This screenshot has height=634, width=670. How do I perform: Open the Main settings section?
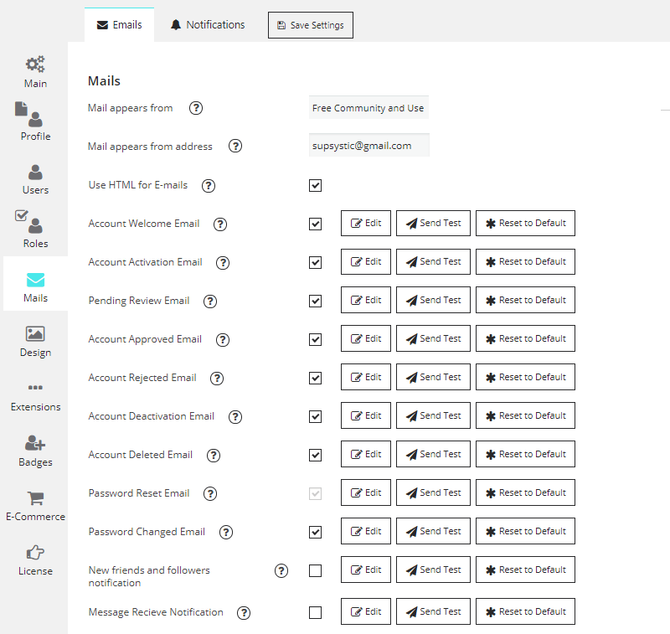tap(35, 72)
